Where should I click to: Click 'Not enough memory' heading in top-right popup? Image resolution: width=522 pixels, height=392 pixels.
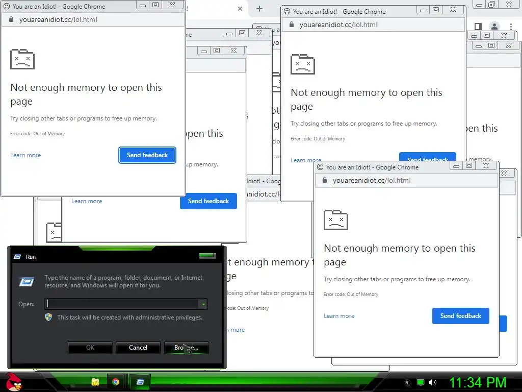click(367, 99)
